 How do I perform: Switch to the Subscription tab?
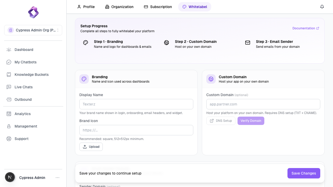[x=158, y=7]
